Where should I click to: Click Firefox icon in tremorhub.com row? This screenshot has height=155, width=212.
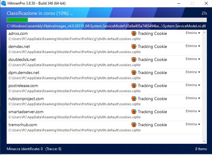[134, 125]
